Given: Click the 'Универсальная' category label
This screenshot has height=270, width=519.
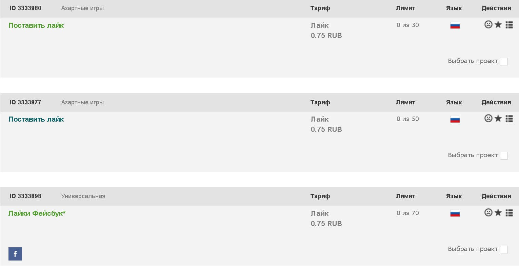Looking at the screenshot, I should click(83, 196).
